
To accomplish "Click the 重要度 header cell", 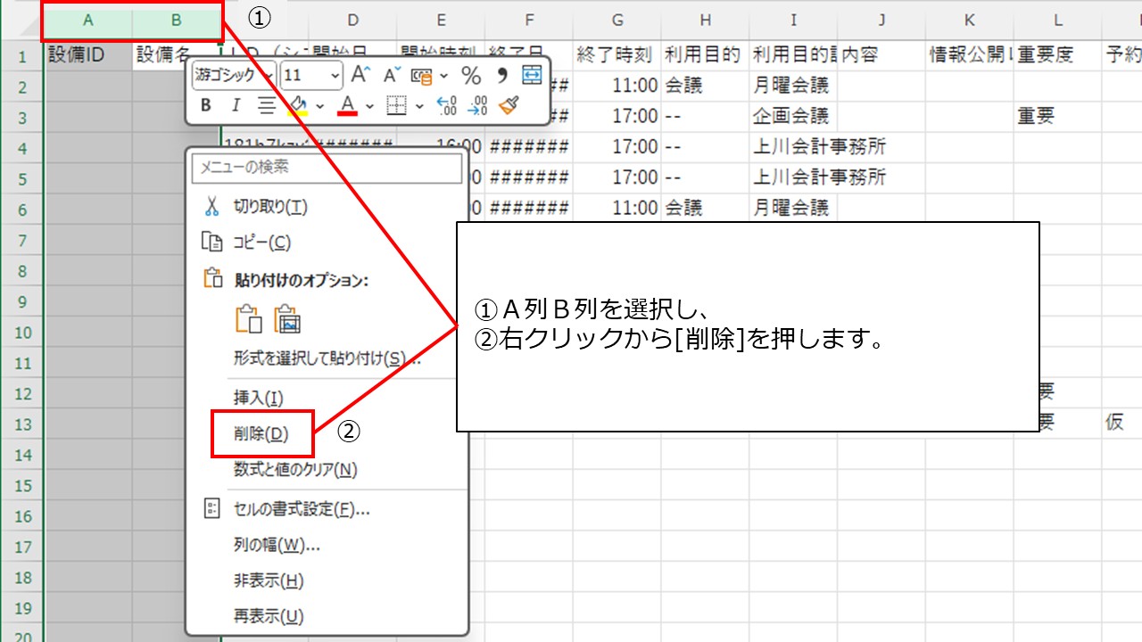I will [x=1058, y=55].
